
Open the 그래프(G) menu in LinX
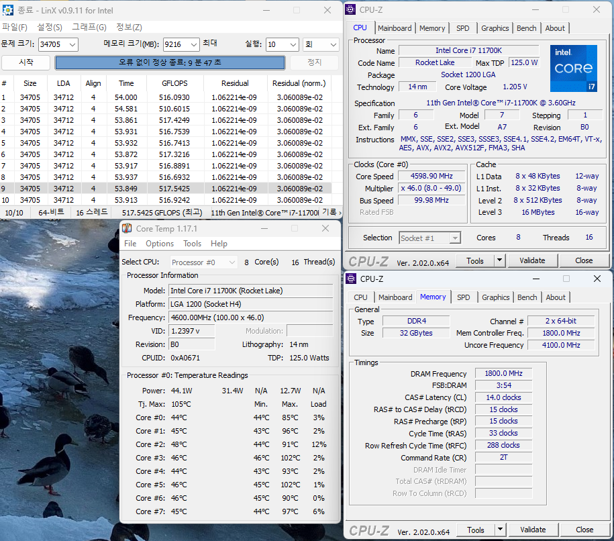click(89, 28)
